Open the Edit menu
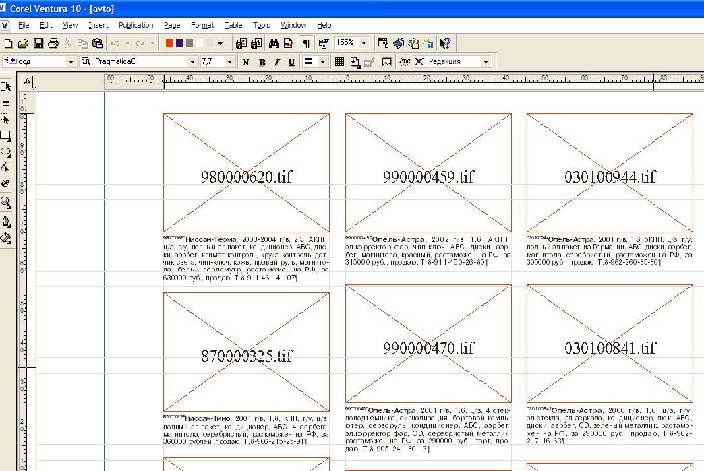Image resolution: width=704 pixels, height=471 pixels. [x=46, y=25]
